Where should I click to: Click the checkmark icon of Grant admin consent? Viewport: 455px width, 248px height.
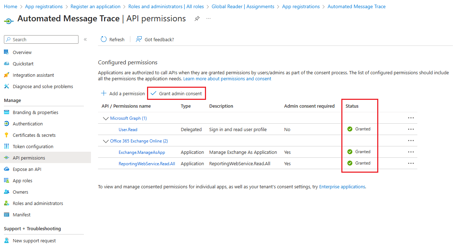coord(153,93)
